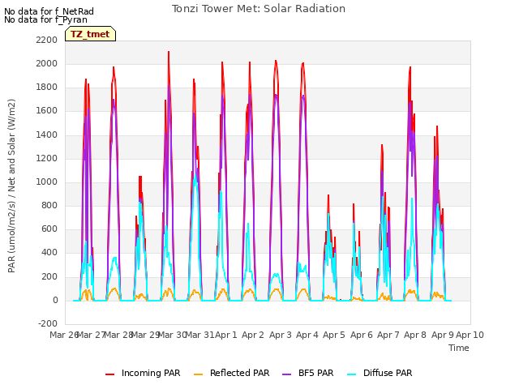The width and height of the screenshot is (519, 389).
Task: Click the Mar 30 x-axis date label
Action: 173,335
